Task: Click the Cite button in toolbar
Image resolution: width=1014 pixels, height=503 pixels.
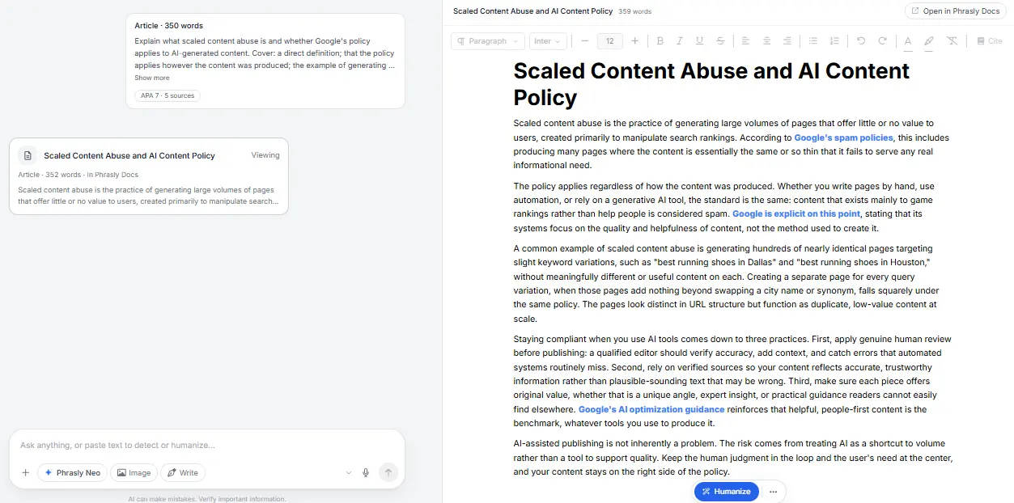Action: click(989, 41)
